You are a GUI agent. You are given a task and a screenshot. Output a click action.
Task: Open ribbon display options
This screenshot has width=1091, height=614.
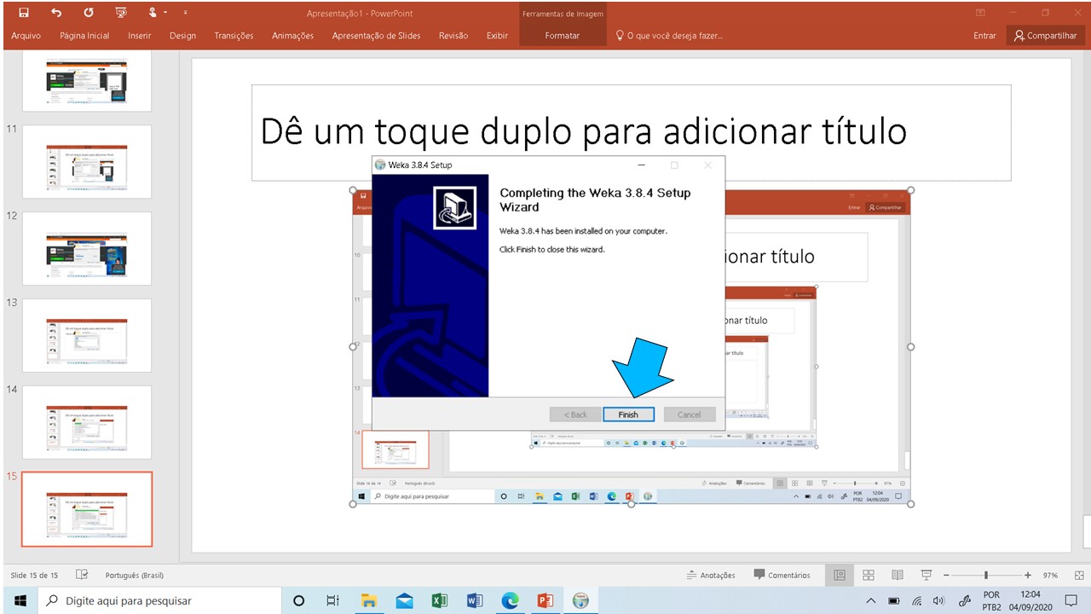pyautogui.click(x=980, y=13)
